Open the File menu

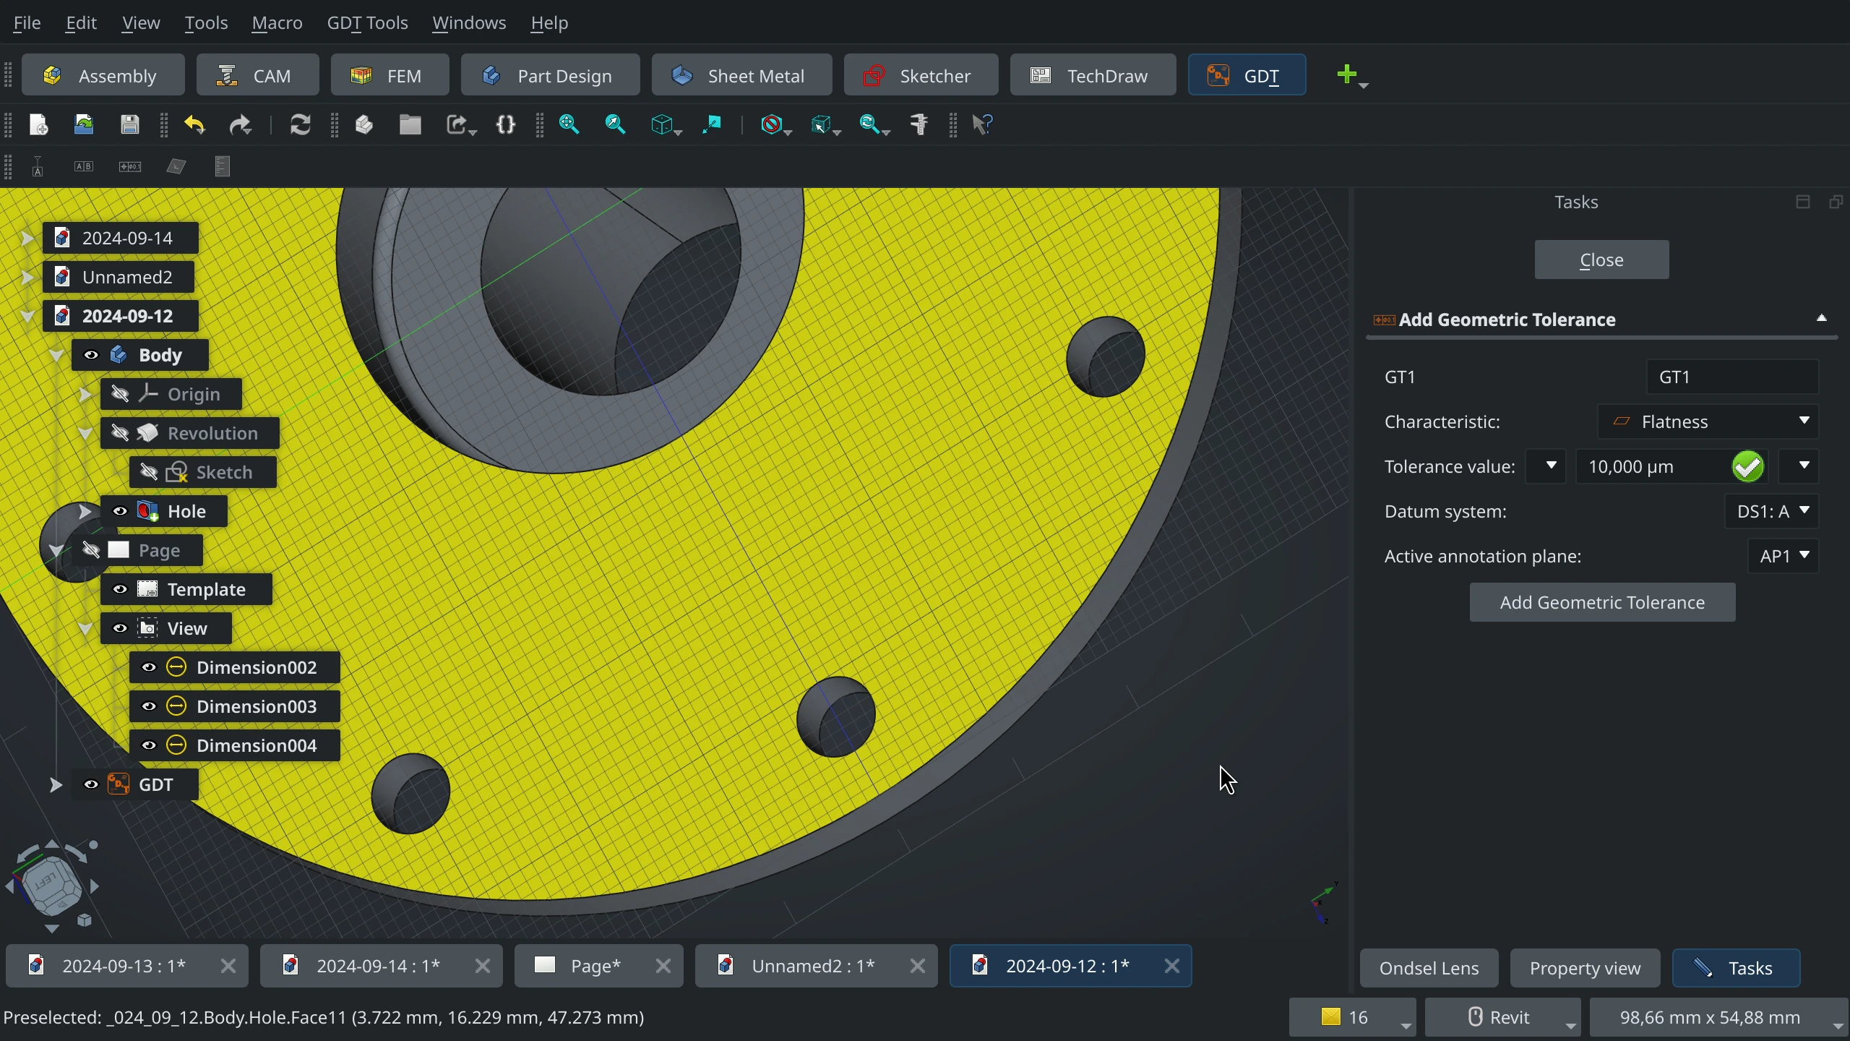27,22
